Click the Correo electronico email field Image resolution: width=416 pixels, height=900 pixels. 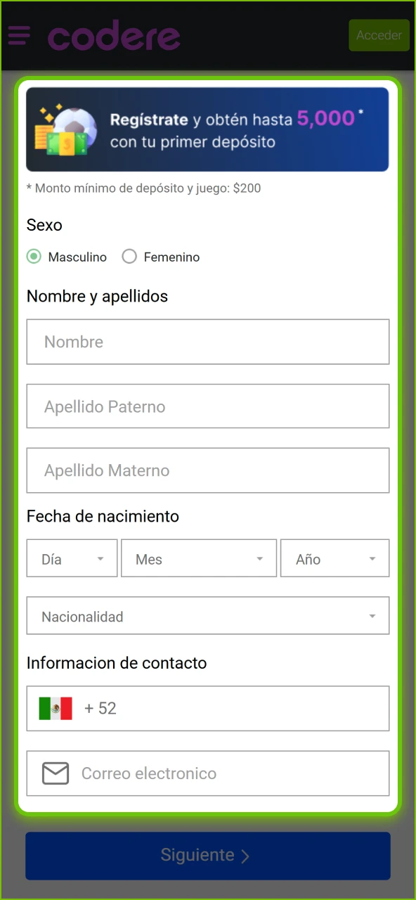pos(207,773)
